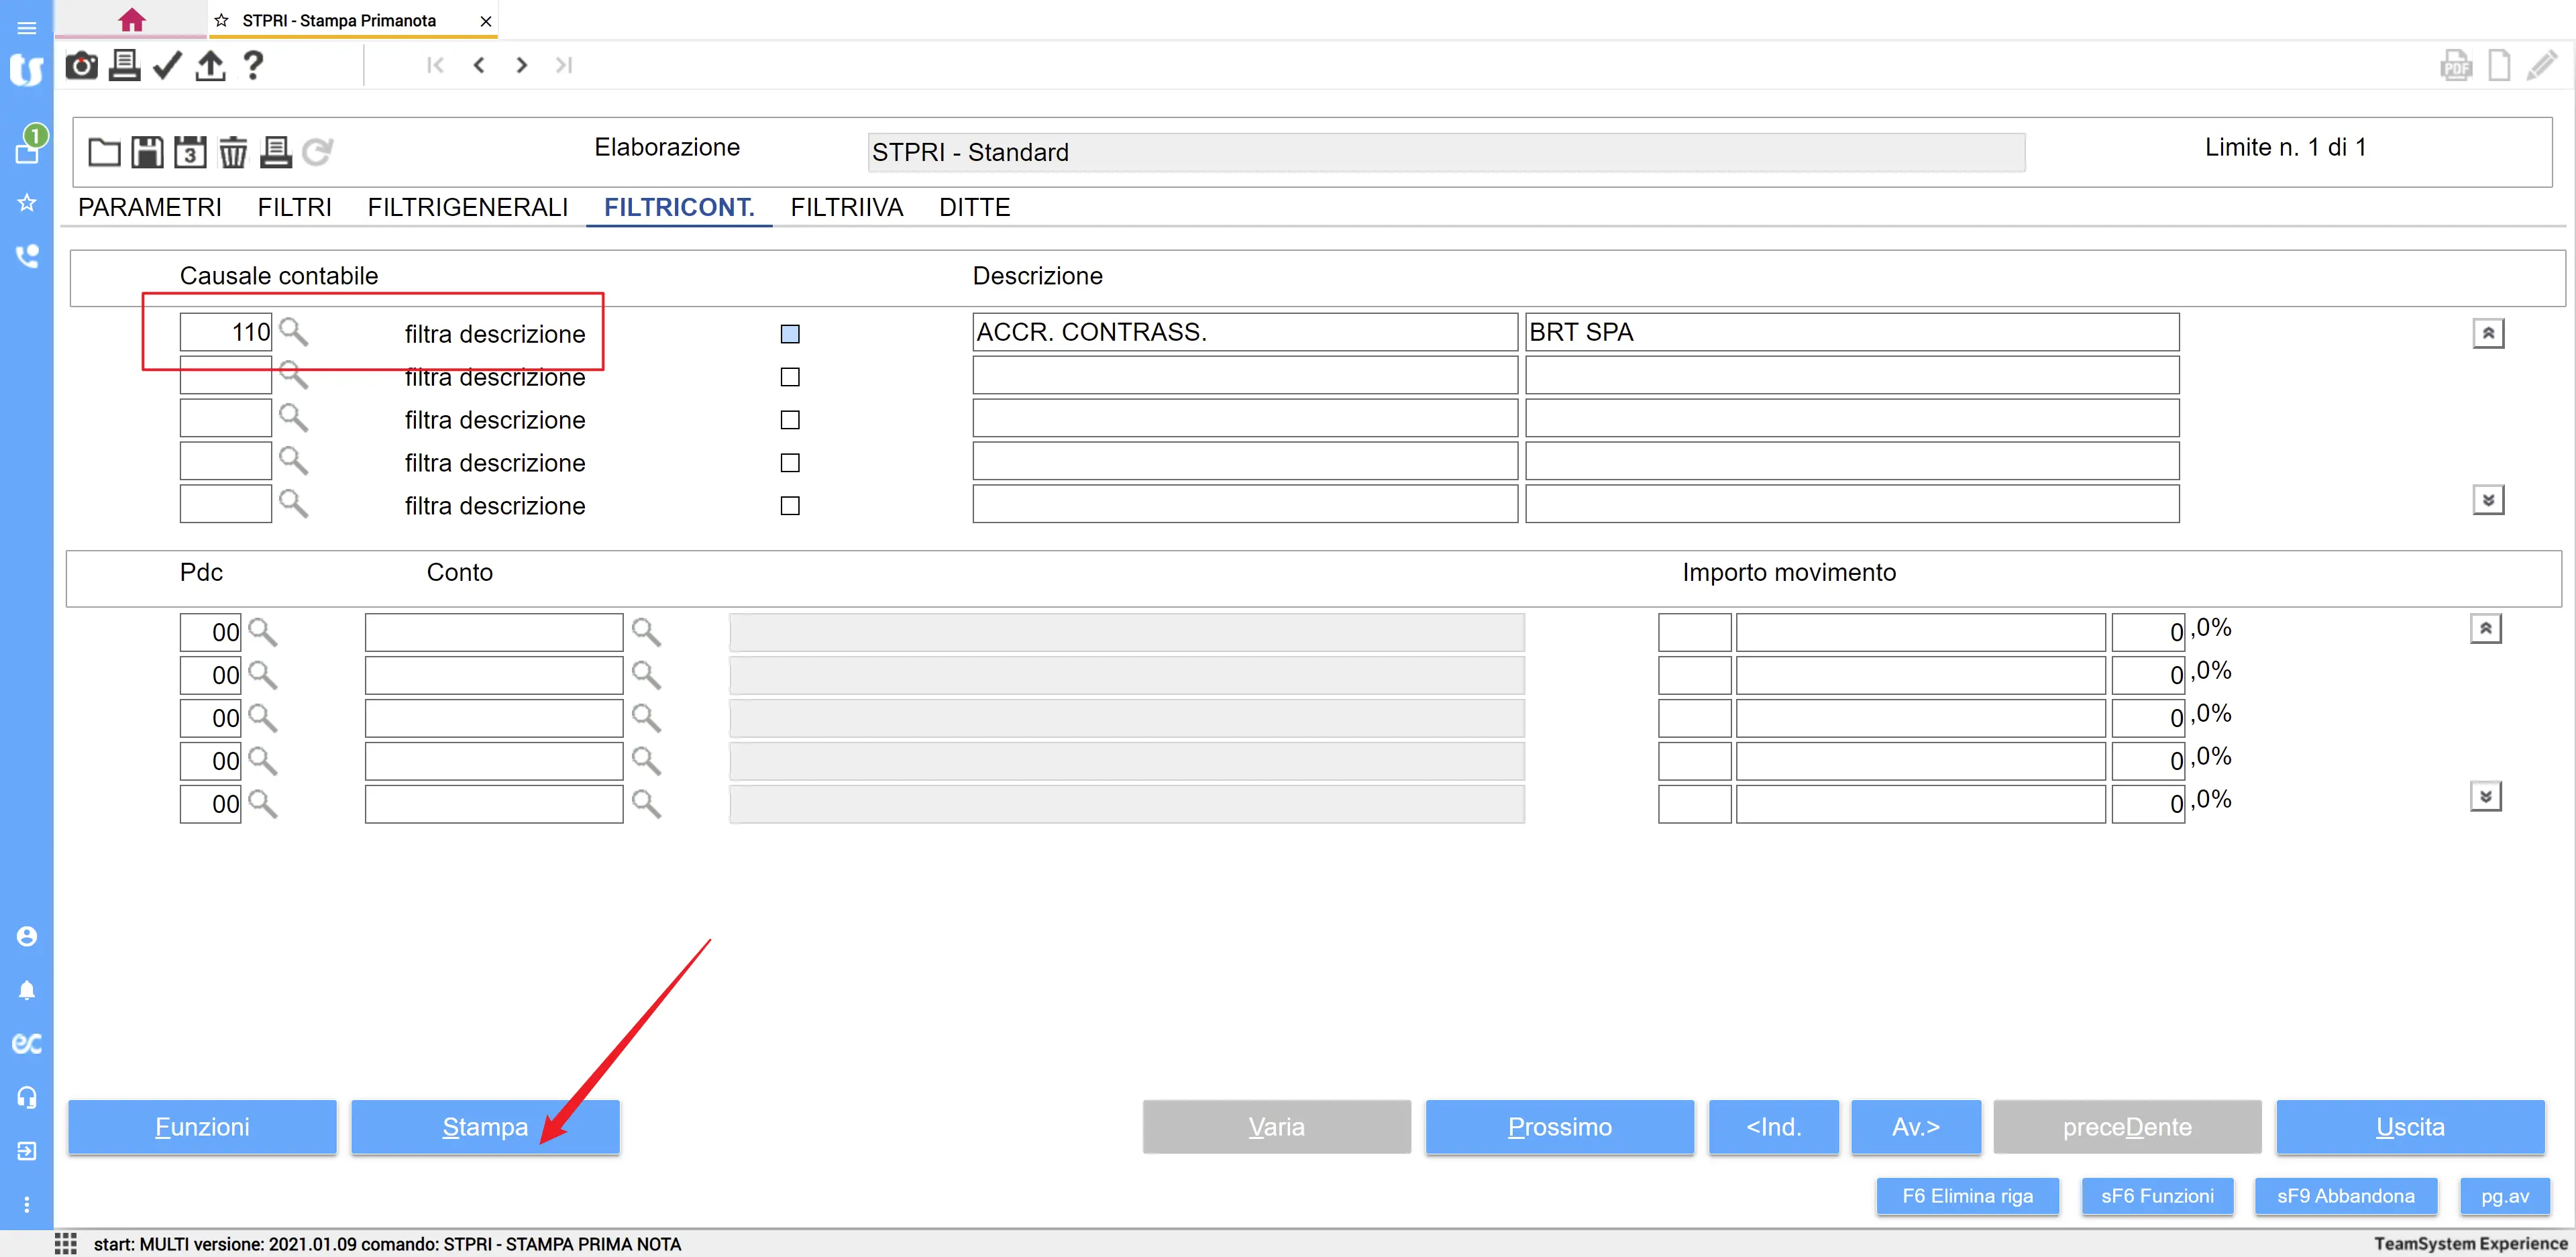The height and width of the screenshot is (1257, 2576).
Task: Click the home icon tab
Action: [x=131, y=20]
